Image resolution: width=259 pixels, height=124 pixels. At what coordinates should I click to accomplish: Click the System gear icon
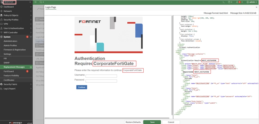point(1,37)
